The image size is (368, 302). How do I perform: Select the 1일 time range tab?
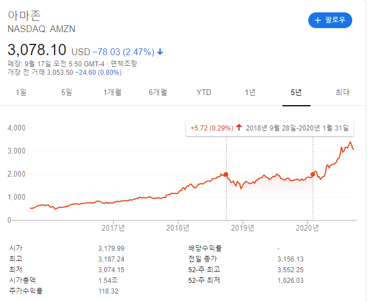tap(21, 92)
